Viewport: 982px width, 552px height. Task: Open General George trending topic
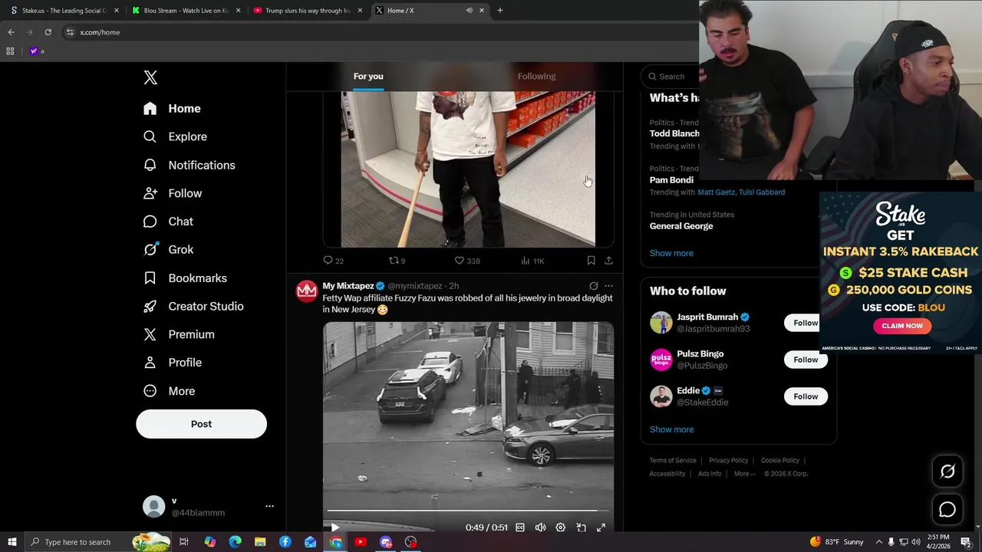click(681, 226)
